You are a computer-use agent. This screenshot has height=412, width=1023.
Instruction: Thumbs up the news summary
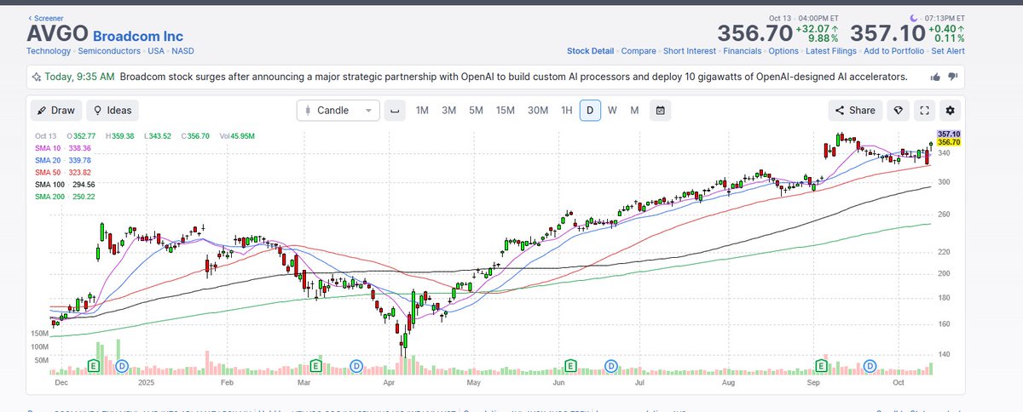click(x=937, y=77)
